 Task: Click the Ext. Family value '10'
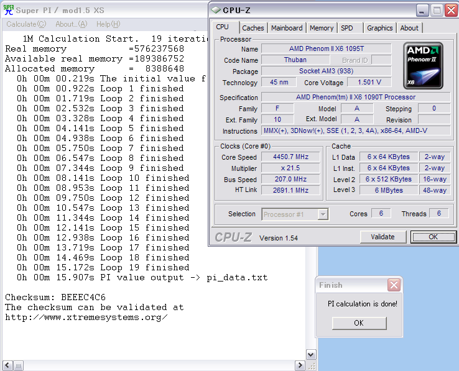point(277,119)
